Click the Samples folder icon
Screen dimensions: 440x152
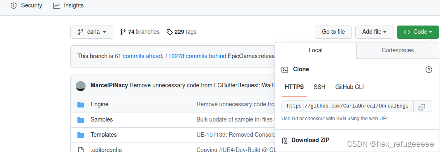[x=81, y=120]
